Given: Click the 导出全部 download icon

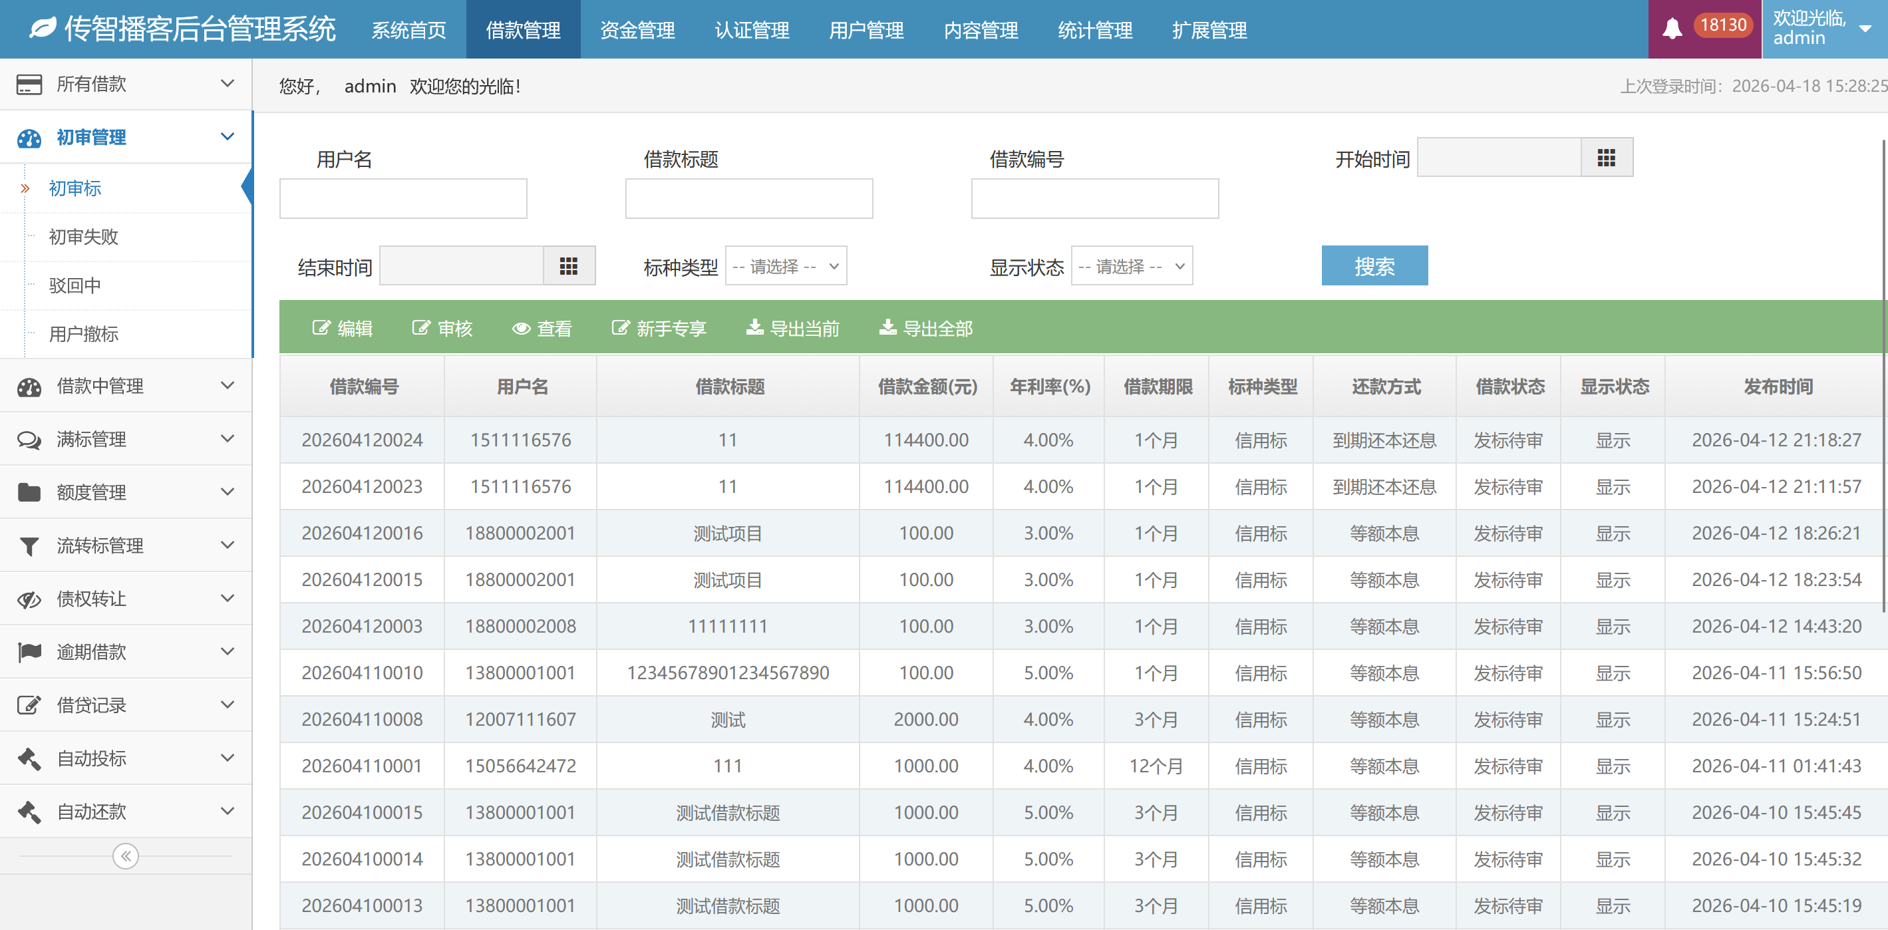Looking at the screenshot, I should pos(887,327).
